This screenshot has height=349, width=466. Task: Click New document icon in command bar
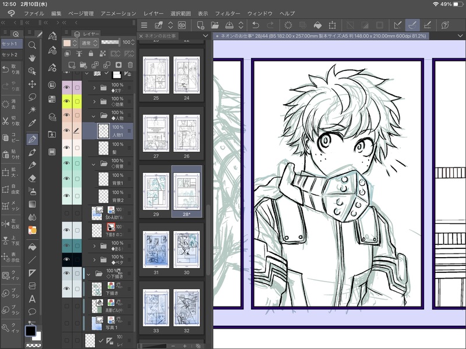pos(200,25)
